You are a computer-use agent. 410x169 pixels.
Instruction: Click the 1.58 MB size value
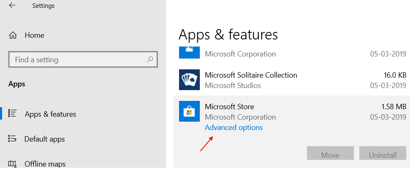(394, 107)
